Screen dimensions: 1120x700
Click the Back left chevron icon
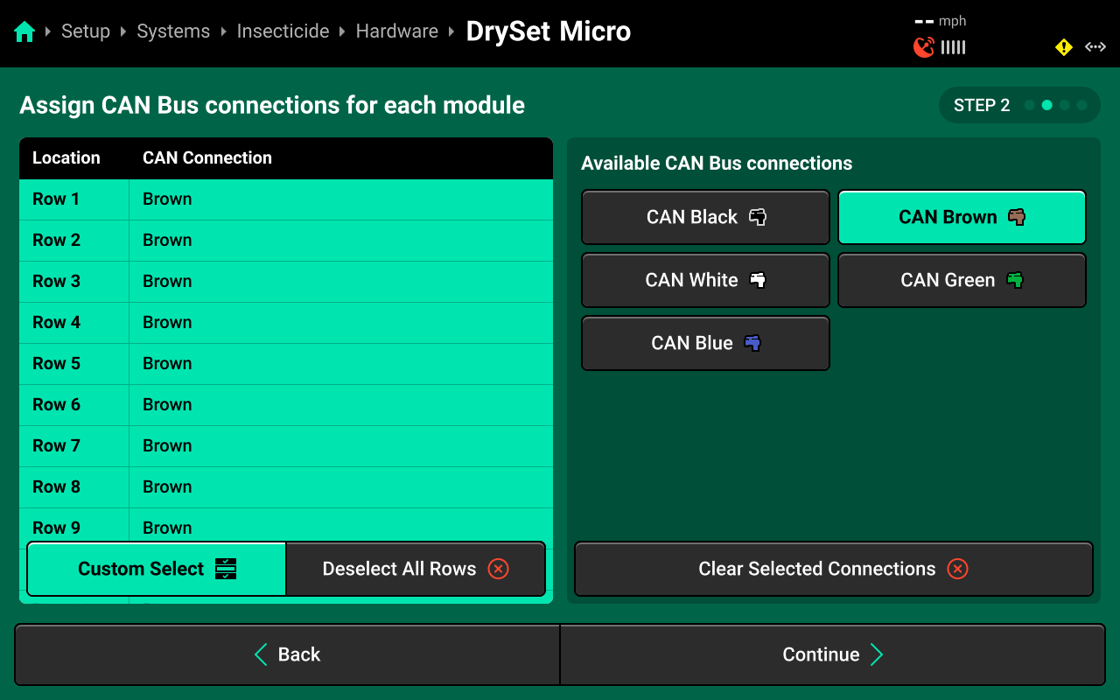pos(260,654)
